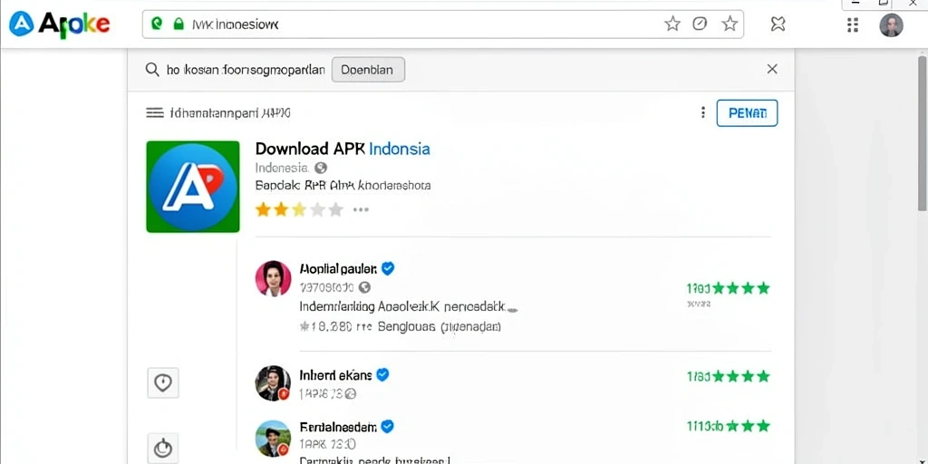Click the Doenblan button
Image resolution: width=928 pixels, height=464 pixels.
click(x=368, y=69)
